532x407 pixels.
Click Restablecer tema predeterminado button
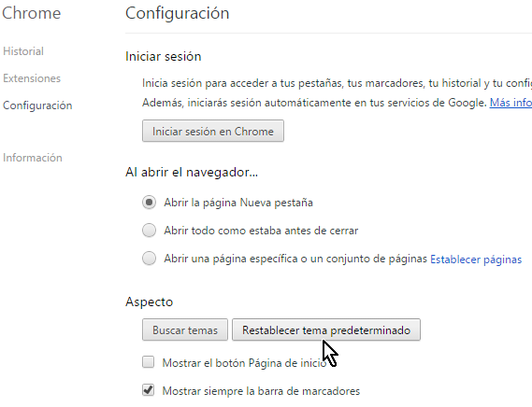(x=326, y=330)
